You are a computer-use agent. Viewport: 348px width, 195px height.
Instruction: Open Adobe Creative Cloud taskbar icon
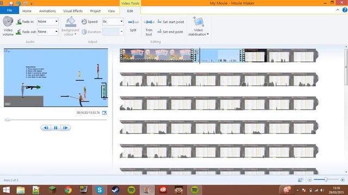[163, 190]
